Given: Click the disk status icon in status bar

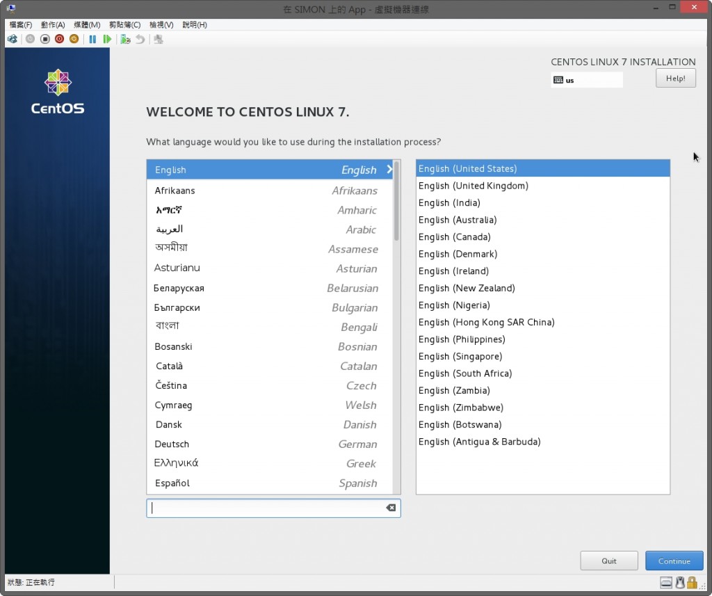Looking at the screenshot, I should [665, 582].
